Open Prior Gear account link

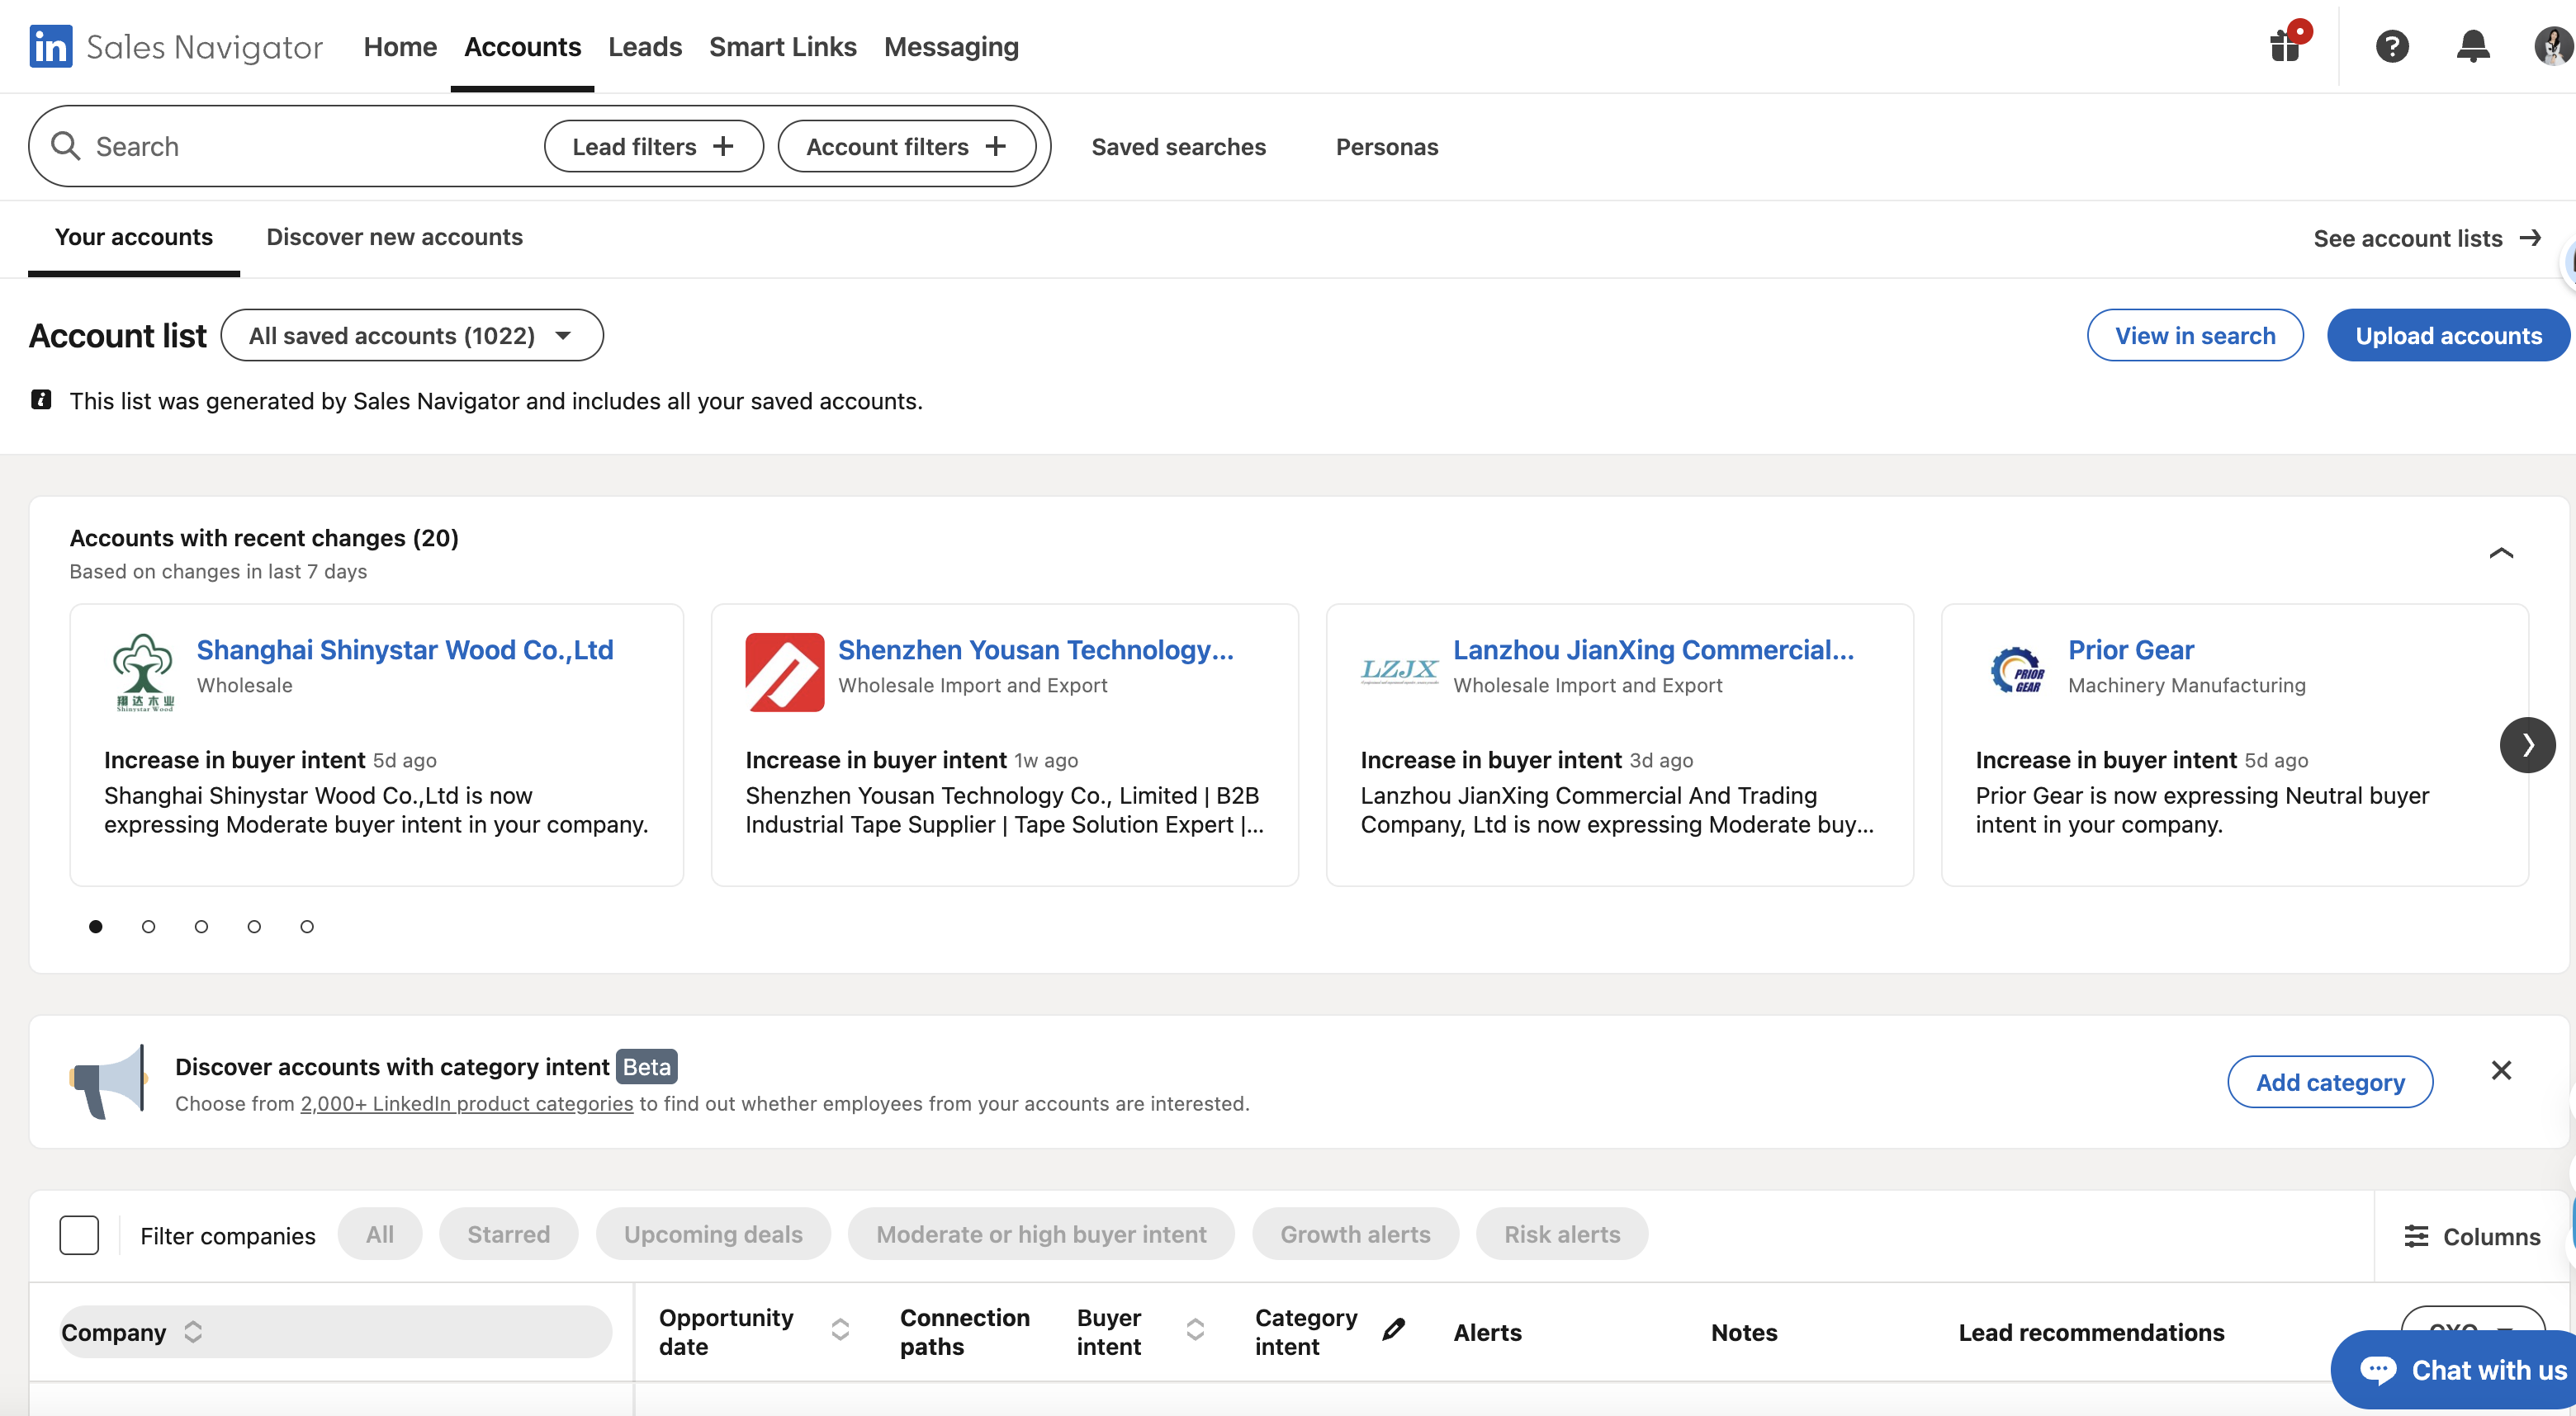click(2131, 649)
